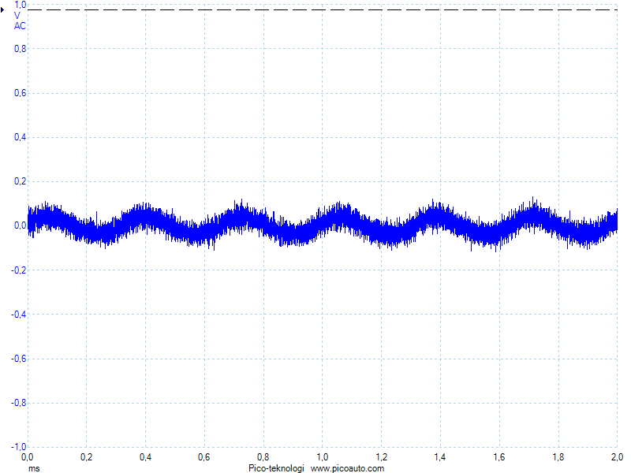Click the -0,6 voltage axis label

18,359
